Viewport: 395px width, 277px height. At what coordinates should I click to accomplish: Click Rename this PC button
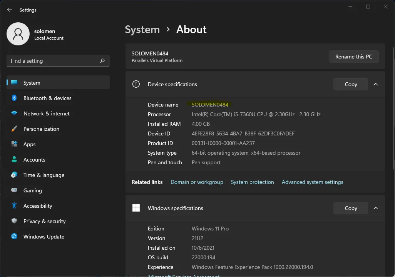pyautogui.click(x=353, y=57)
